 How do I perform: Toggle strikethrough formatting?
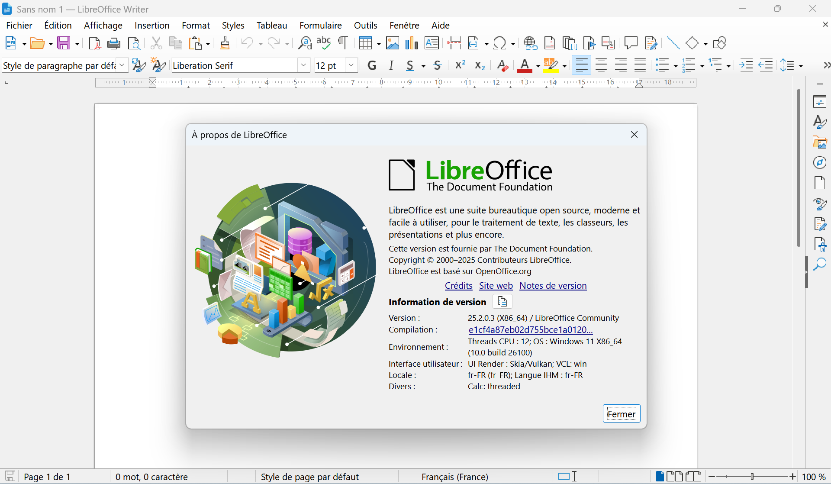(438, 65)
